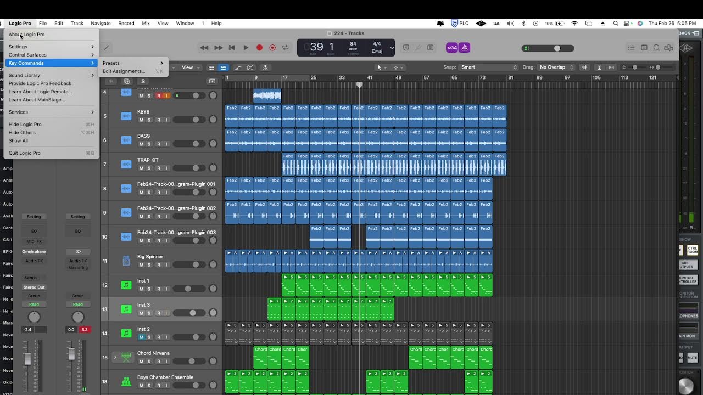The height and width of the screenshot is (395, 703).
Task: Open the Sound Library submenu
Action: (x=51, y=75)
